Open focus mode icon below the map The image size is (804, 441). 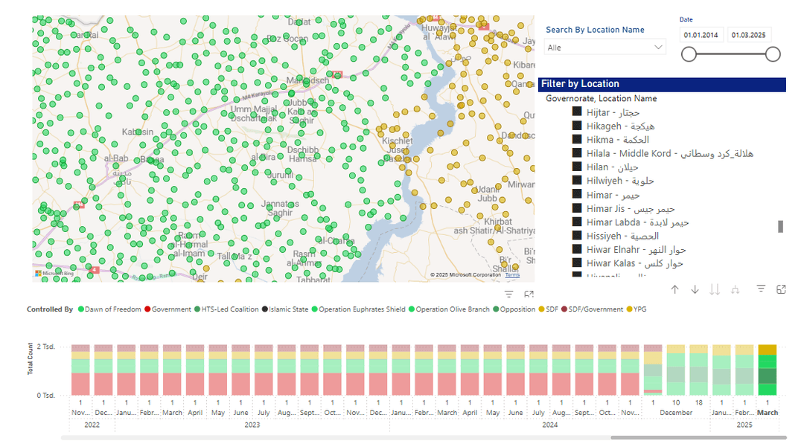[529, 295]
